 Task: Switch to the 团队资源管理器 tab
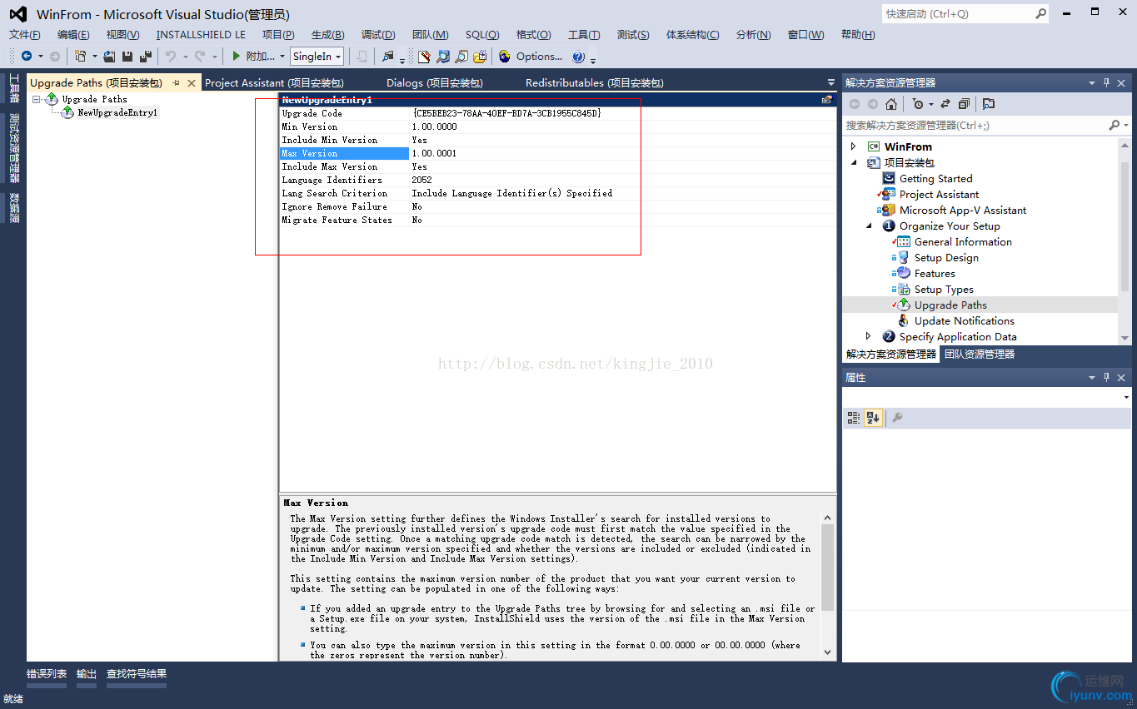979,354
